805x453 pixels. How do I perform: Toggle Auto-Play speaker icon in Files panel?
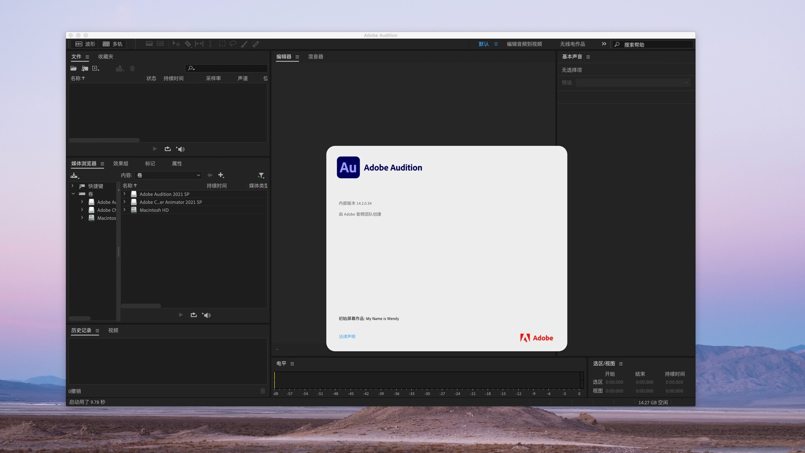click(180, 149)
